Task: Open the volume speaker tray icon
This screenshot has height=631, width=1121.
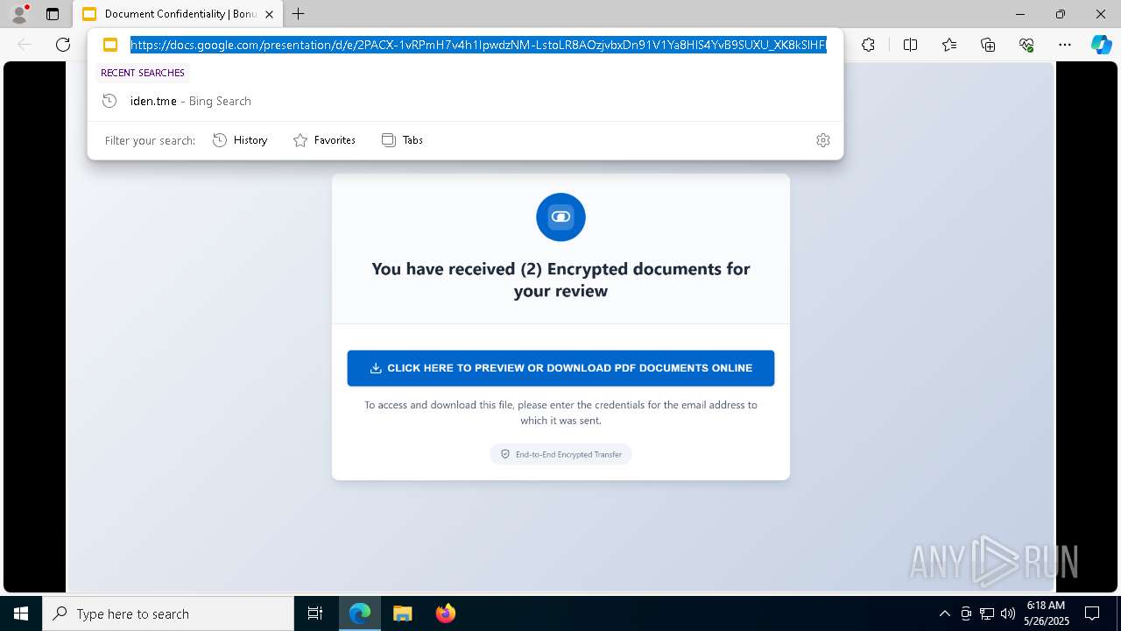Action: pyautogui.click(x=1008, y=613)
